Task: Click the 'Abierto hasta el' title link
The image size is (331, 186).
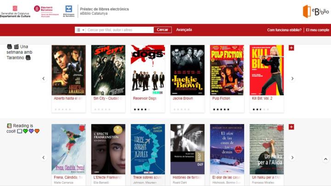Action: tap(68, 98)
